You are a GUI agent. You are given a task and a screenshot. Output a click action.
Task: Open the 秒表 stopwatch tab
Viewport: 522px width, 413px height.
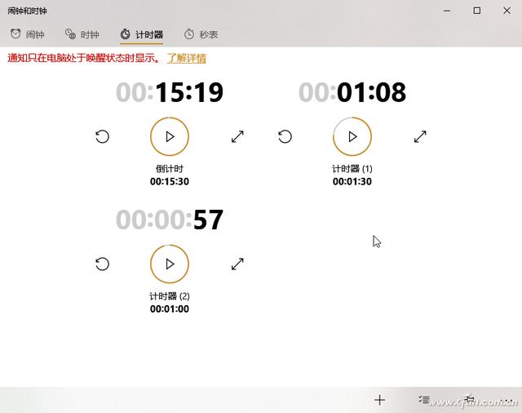click(201, 34)
